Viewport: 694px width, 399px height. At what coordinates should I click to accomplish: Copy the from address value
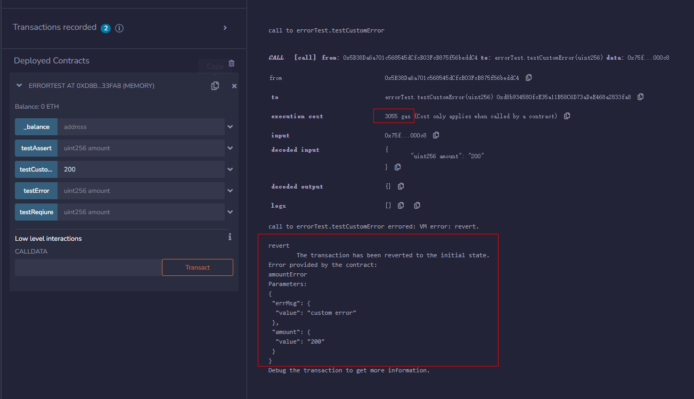point(528,78)
